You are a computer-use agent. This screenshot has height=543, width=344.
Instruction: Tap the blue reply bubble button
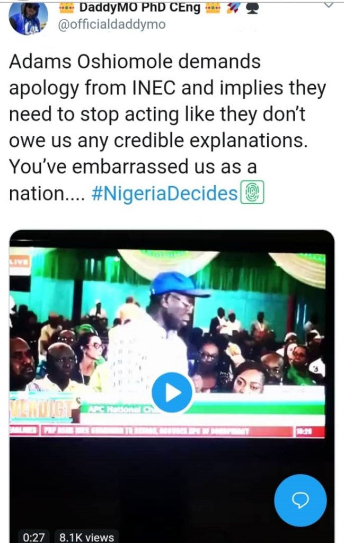pyautogui.click(x=300, y=500)
